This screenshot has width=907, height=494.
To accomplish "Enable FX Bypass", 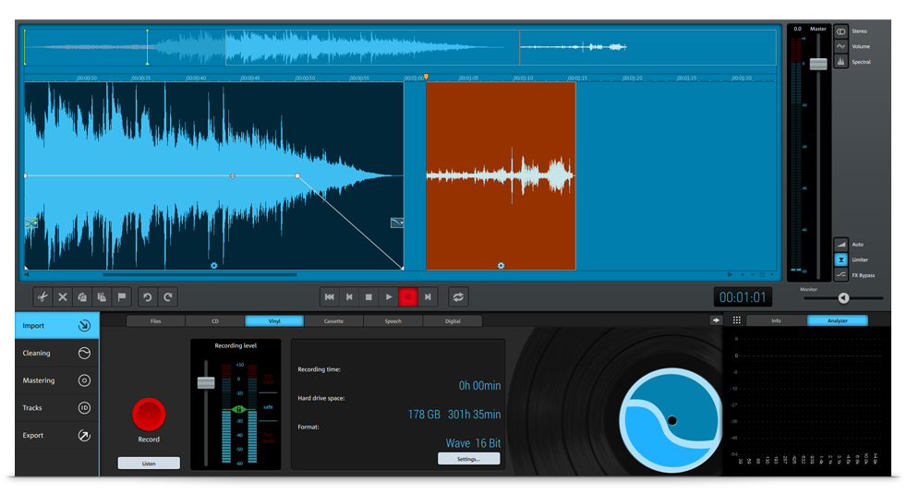I will point(841,275).
